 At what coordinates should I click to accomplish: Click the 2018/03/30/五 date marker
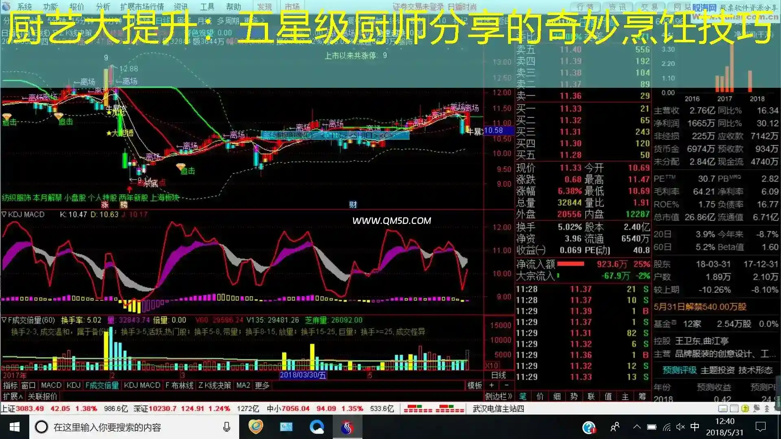(303, 375)
